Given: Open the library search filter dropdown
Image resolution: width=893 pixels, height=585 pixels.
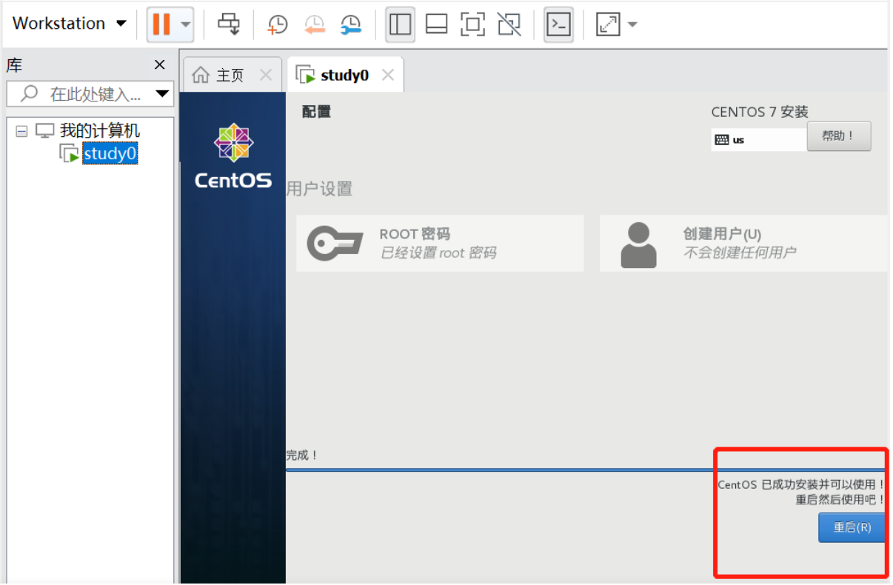Looking at the screenshot, I should click(x=163, y=94).
